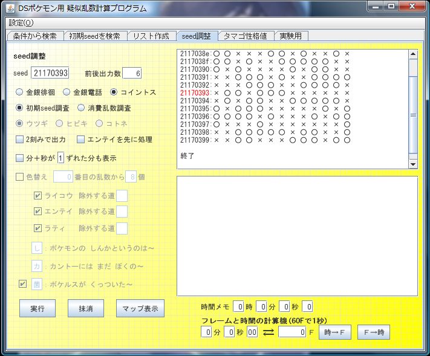This screenshot has width=430, height=356.
Task: Click ラティ 除外する道 input box
Action: [122, 228]
